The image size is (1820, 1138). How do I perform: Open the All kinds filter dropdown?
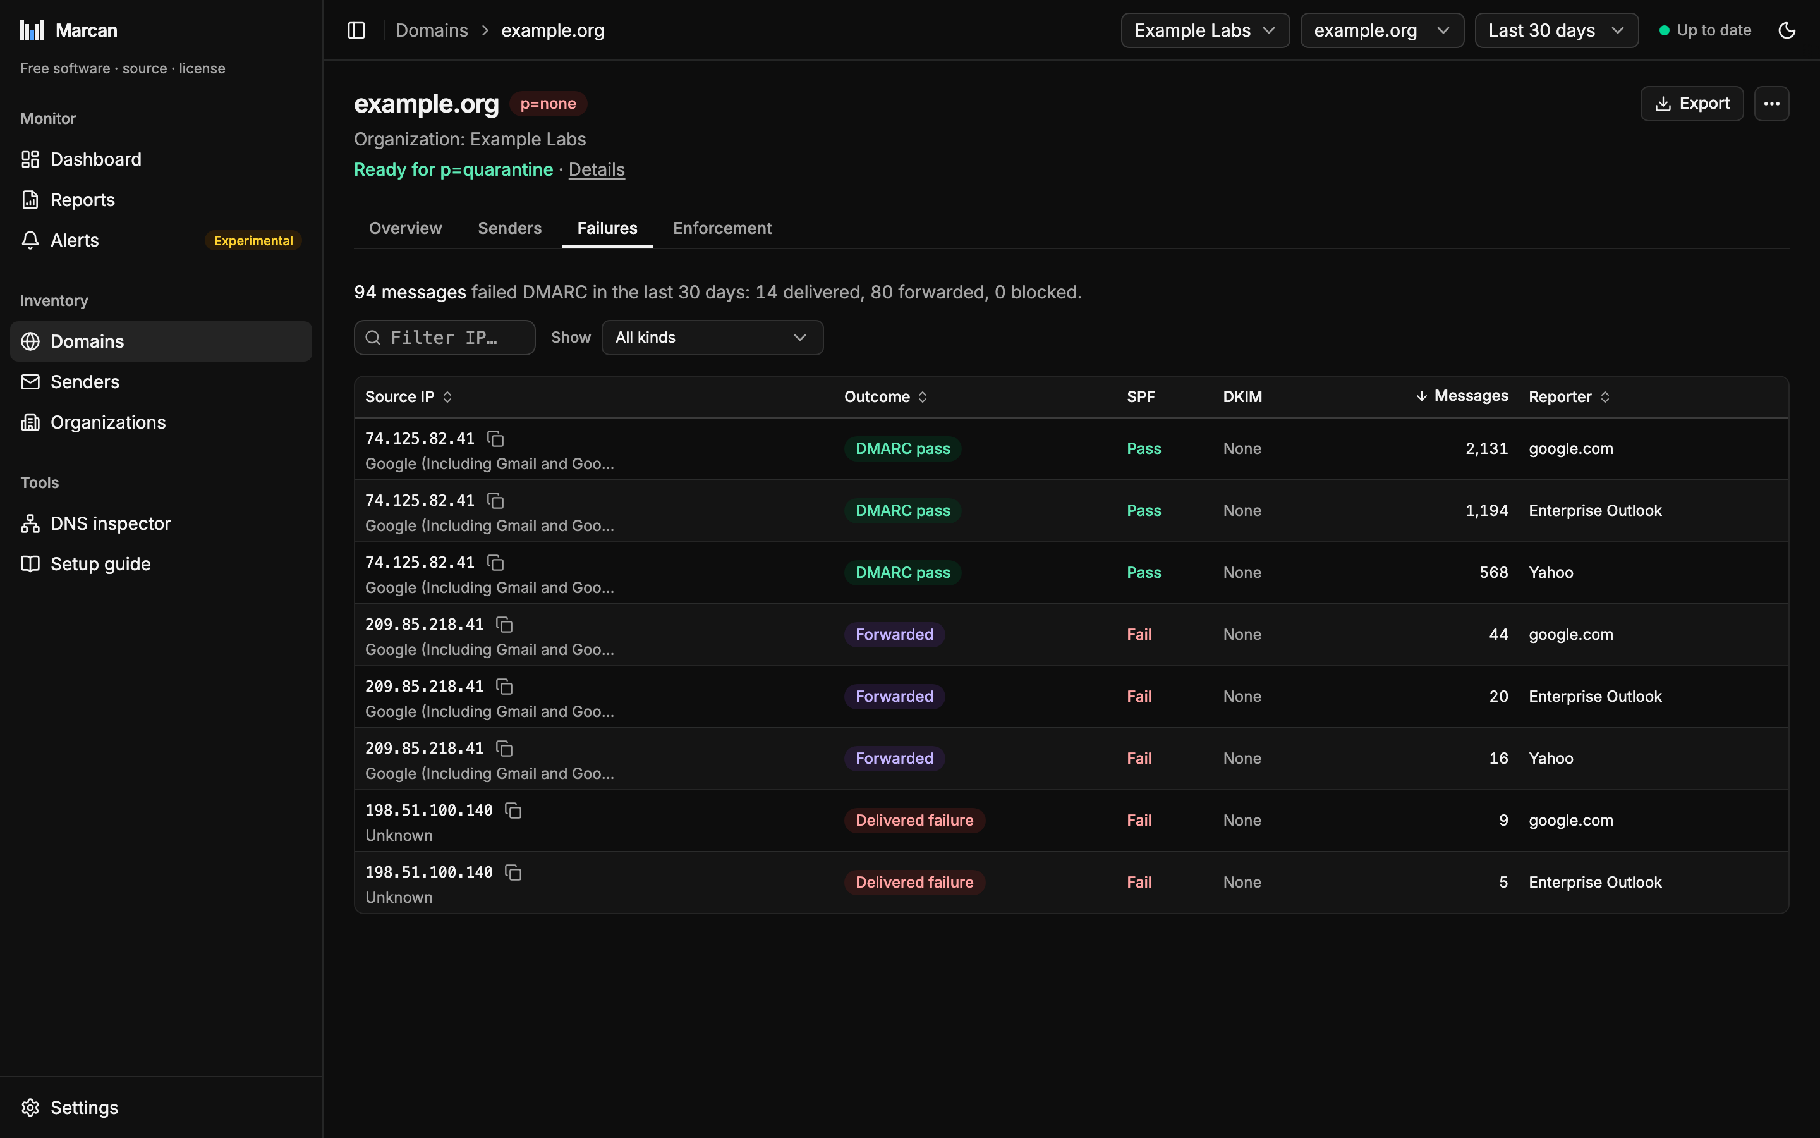712,337
